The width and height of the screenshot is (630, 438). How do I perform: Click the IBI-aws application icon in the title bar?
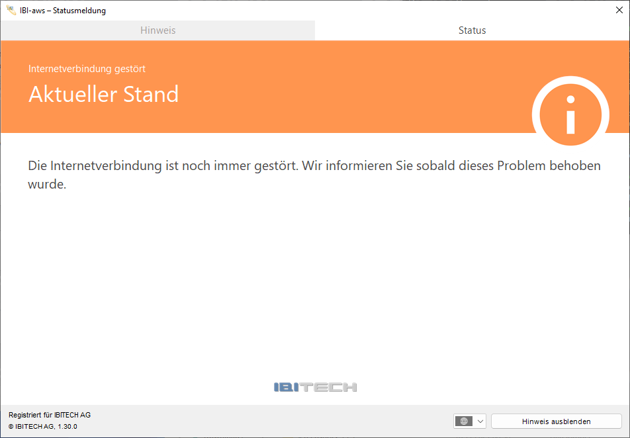point(9,10)
